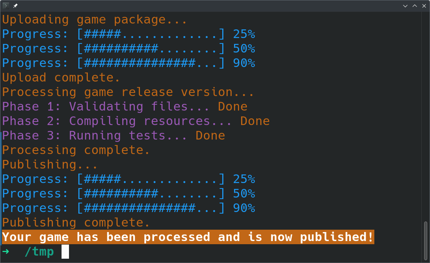The image size is (430, 263).
Task: Click the 'Uploading game package...' line
Action: coord(94,20)
